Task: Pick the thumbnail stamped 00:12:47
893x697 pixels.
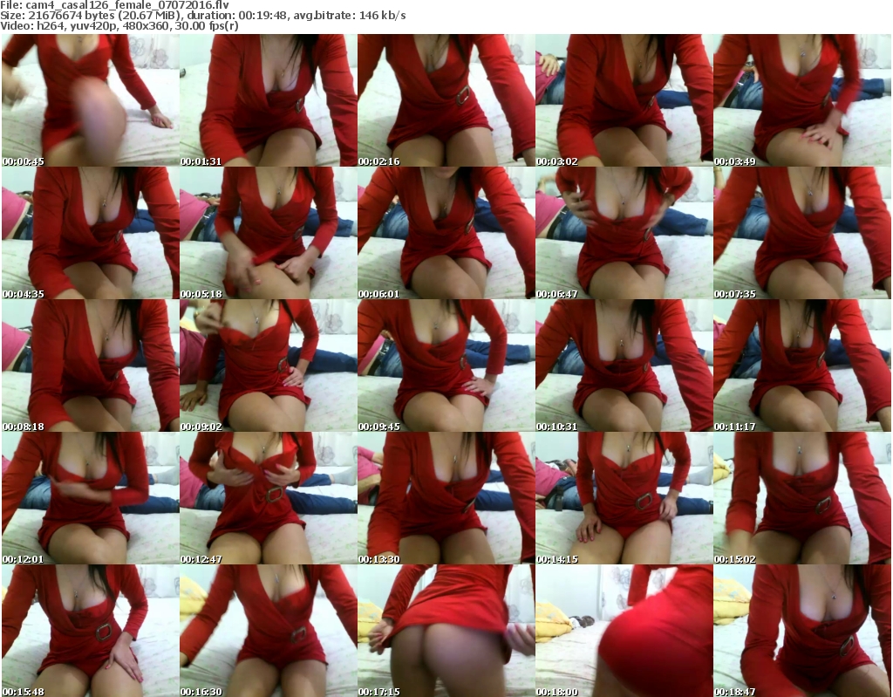Action: [x=269, y=498]
